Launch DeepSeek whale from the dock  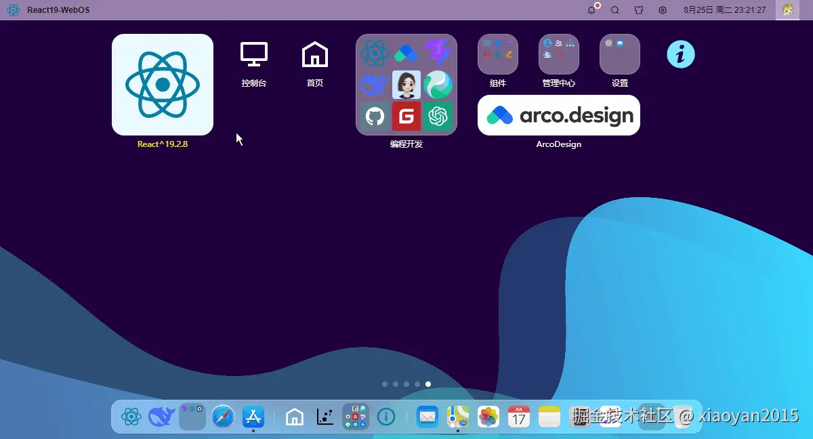coord(162,417)
